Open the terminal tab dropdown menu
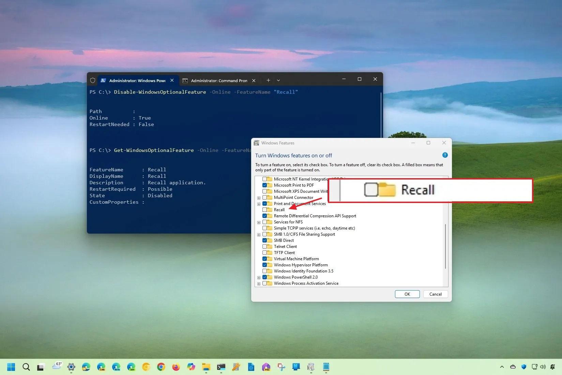The image size is (562, 375). (279, 80)
